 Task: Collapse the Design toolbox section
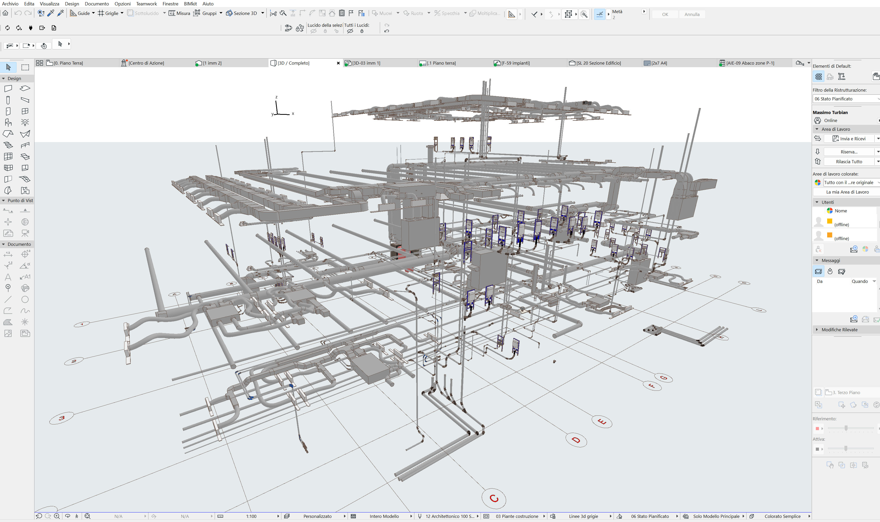click(4, 79)
